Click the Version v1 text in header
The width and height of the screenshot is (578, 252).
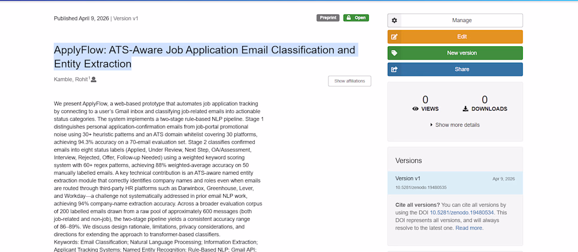click(x=126, y=18)
